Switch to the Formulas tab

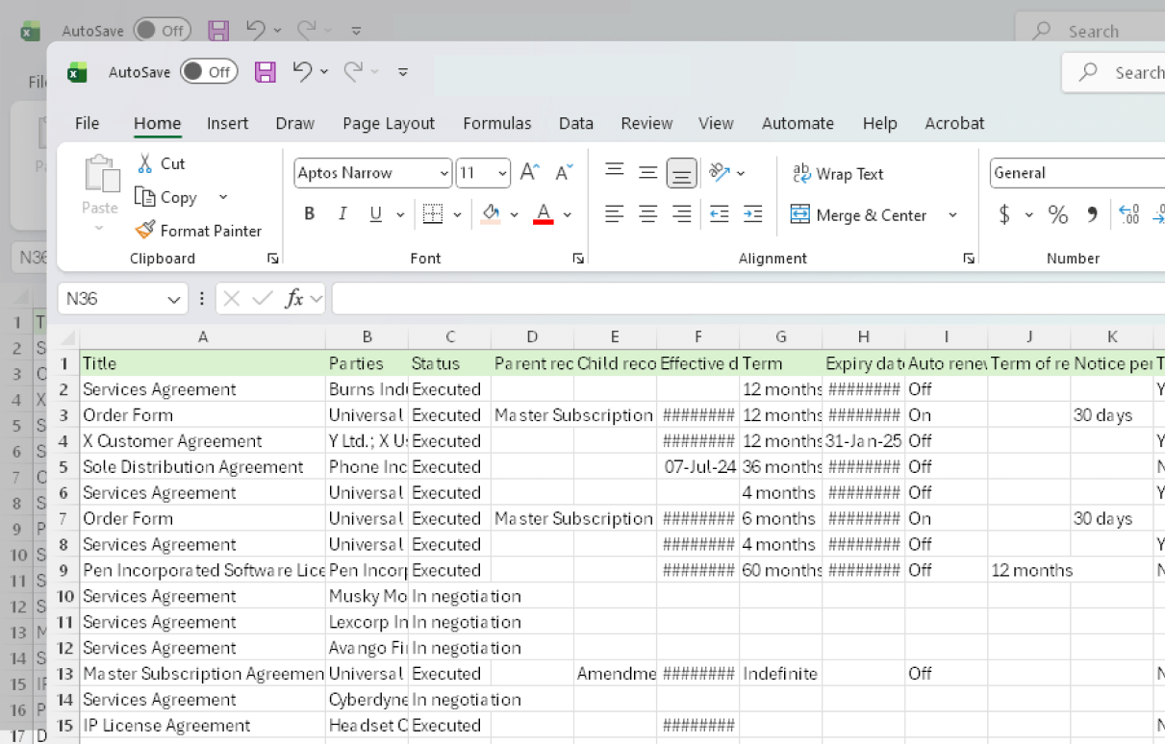coord(497,123)
